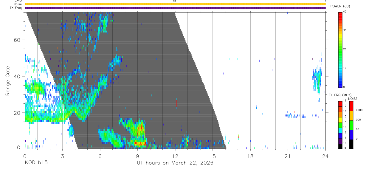Select the "KOD b15" radar beam label
The width and height of the screenshot is (366, 169).
click(x=36, y=163)
